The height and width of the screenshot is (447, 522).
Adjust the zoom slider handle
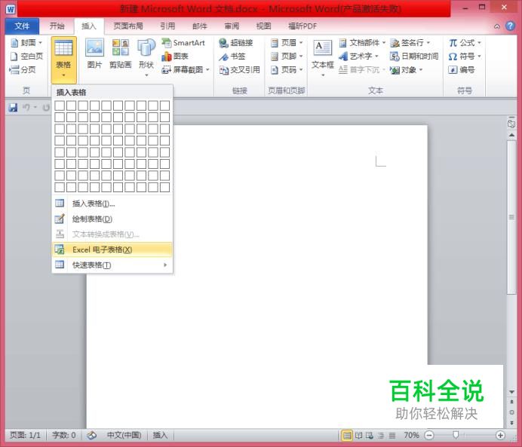[x=456, y=435]
